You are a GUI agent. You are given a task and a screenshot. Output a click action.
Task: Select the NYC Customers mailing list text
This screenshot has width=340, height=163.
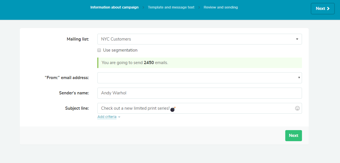(x=116, y=39)
